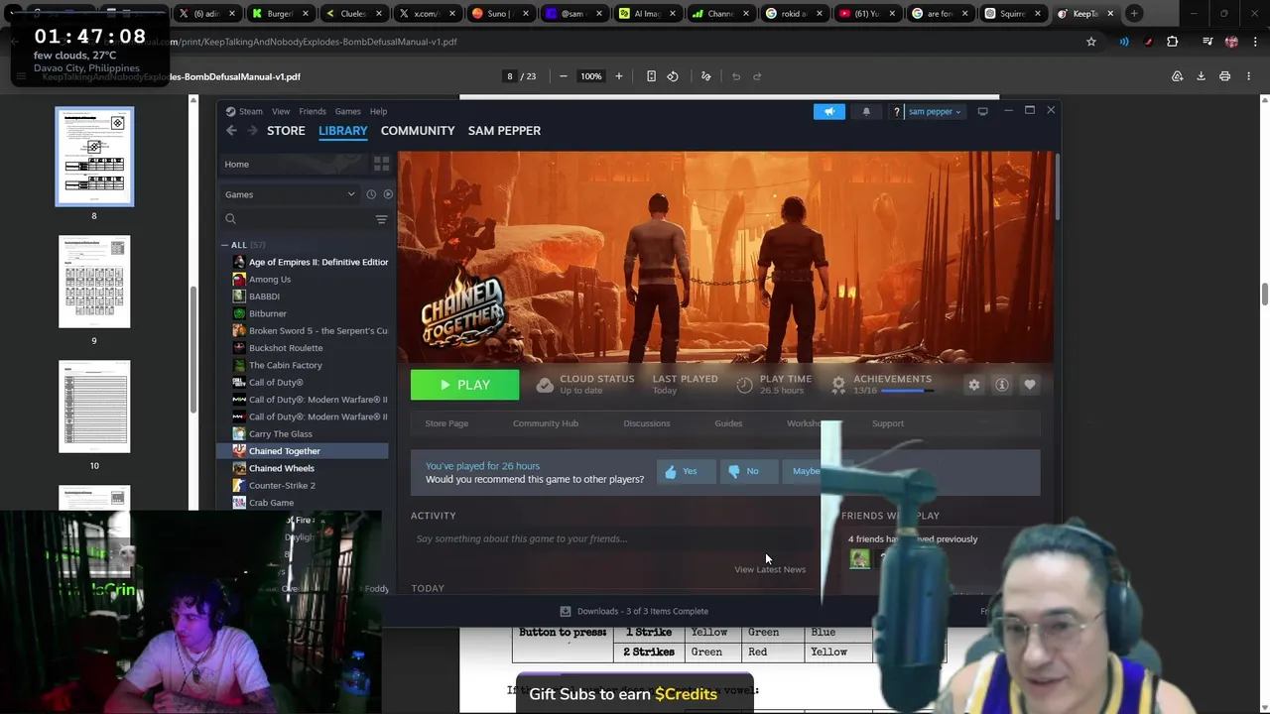This screenshot has width=1270, height=714.
Task: Open the Steam menu
Action: click(244, 111)
